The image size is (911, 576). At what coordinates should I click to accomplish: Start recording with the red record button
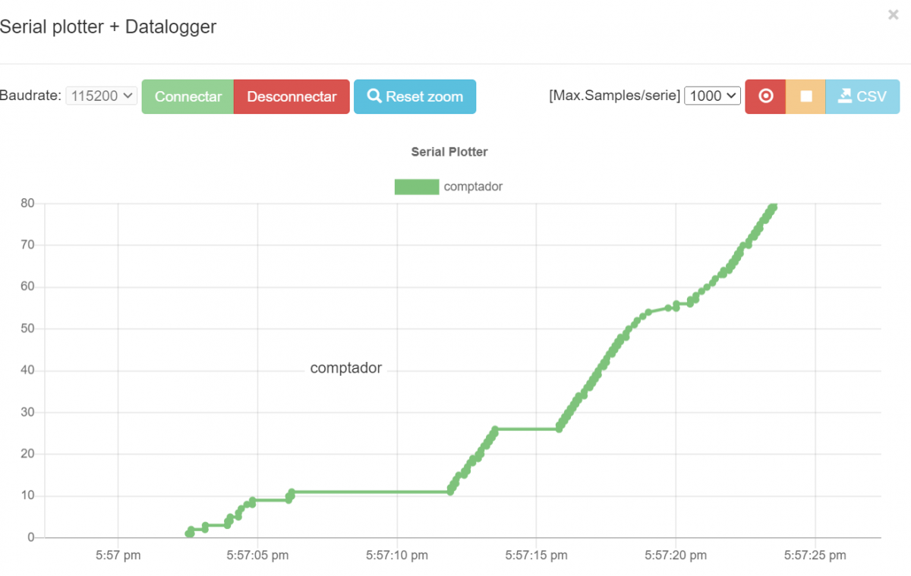tap(765, 96)
